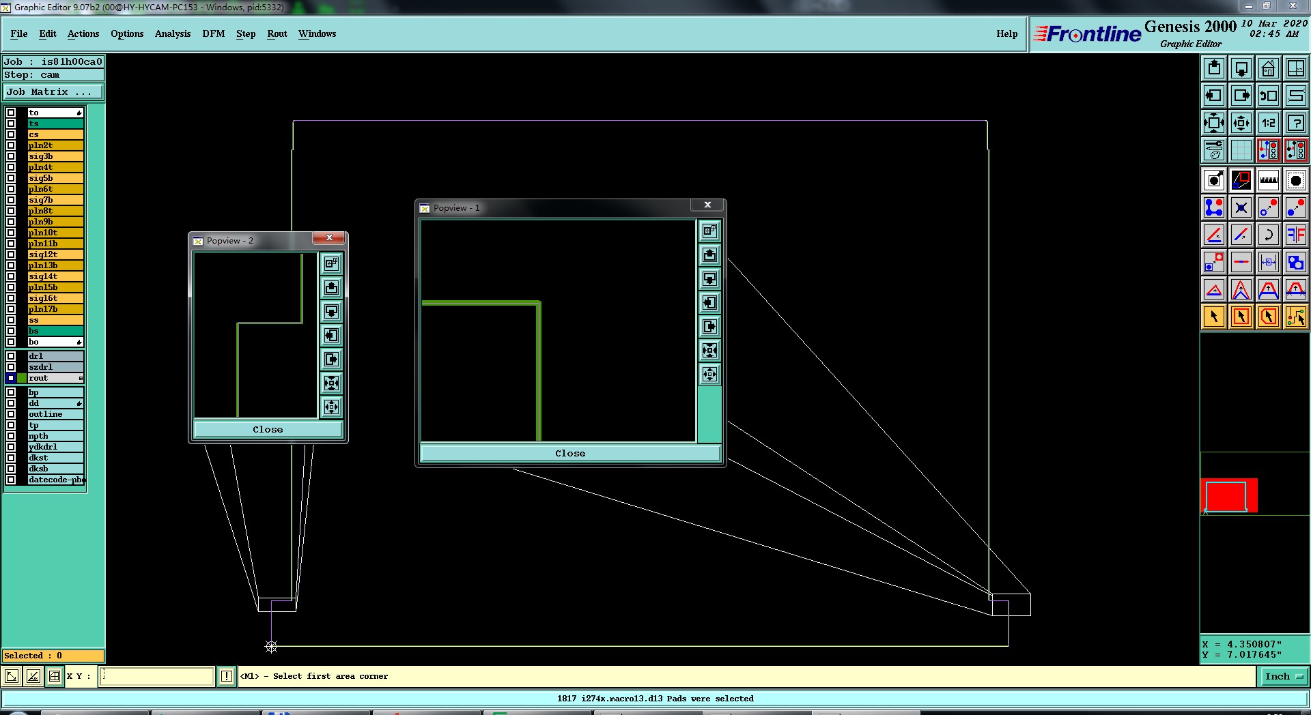This screenshot has height=715, width=1311.
Task: Select the datecode-pb layer name
Action: click(x=56, y=480)
